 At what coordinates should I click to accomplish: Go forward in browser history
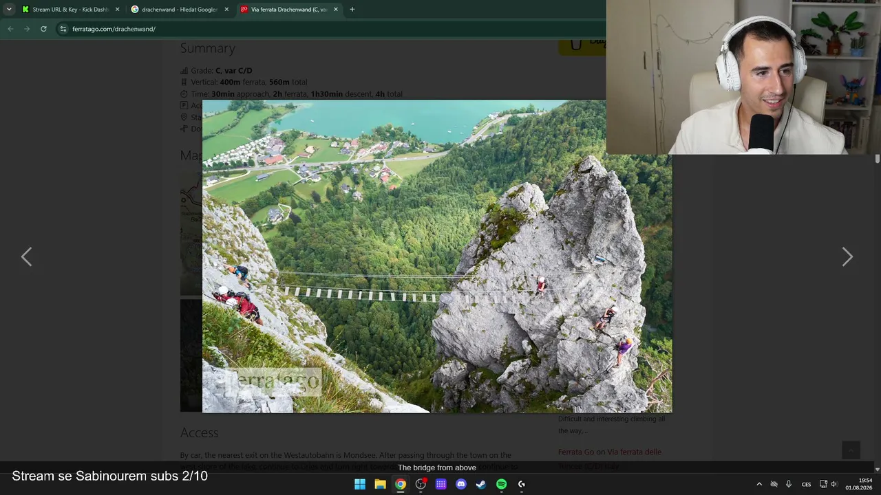click(27, 29)
